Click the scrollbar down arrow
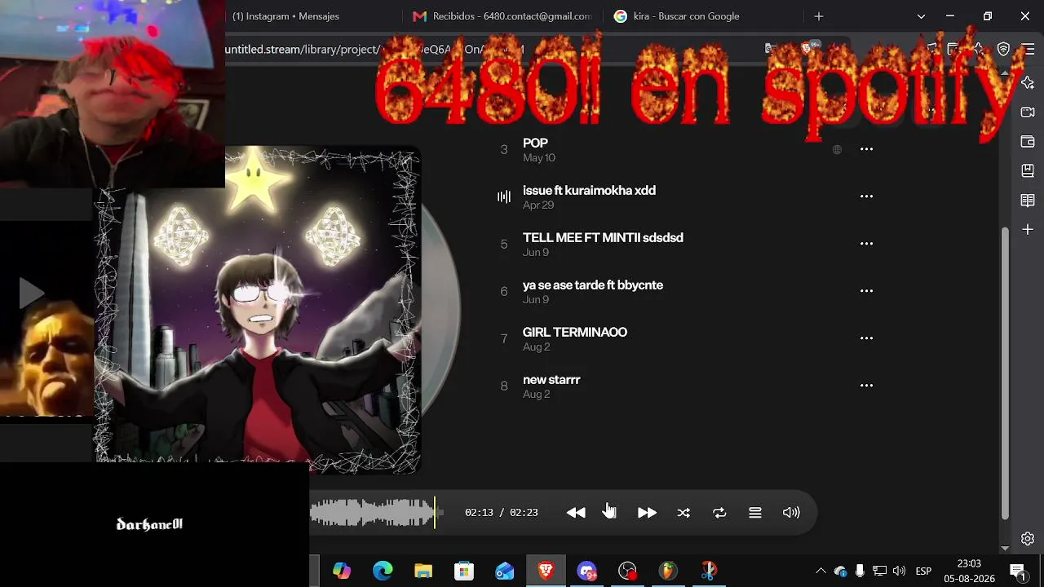 (1005, 548)
